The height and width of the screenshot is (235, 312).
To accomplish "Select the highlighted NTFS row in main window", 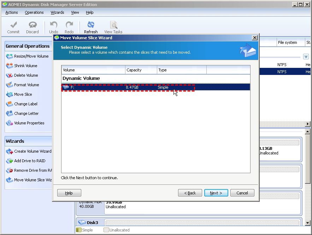I will [285, 72].
